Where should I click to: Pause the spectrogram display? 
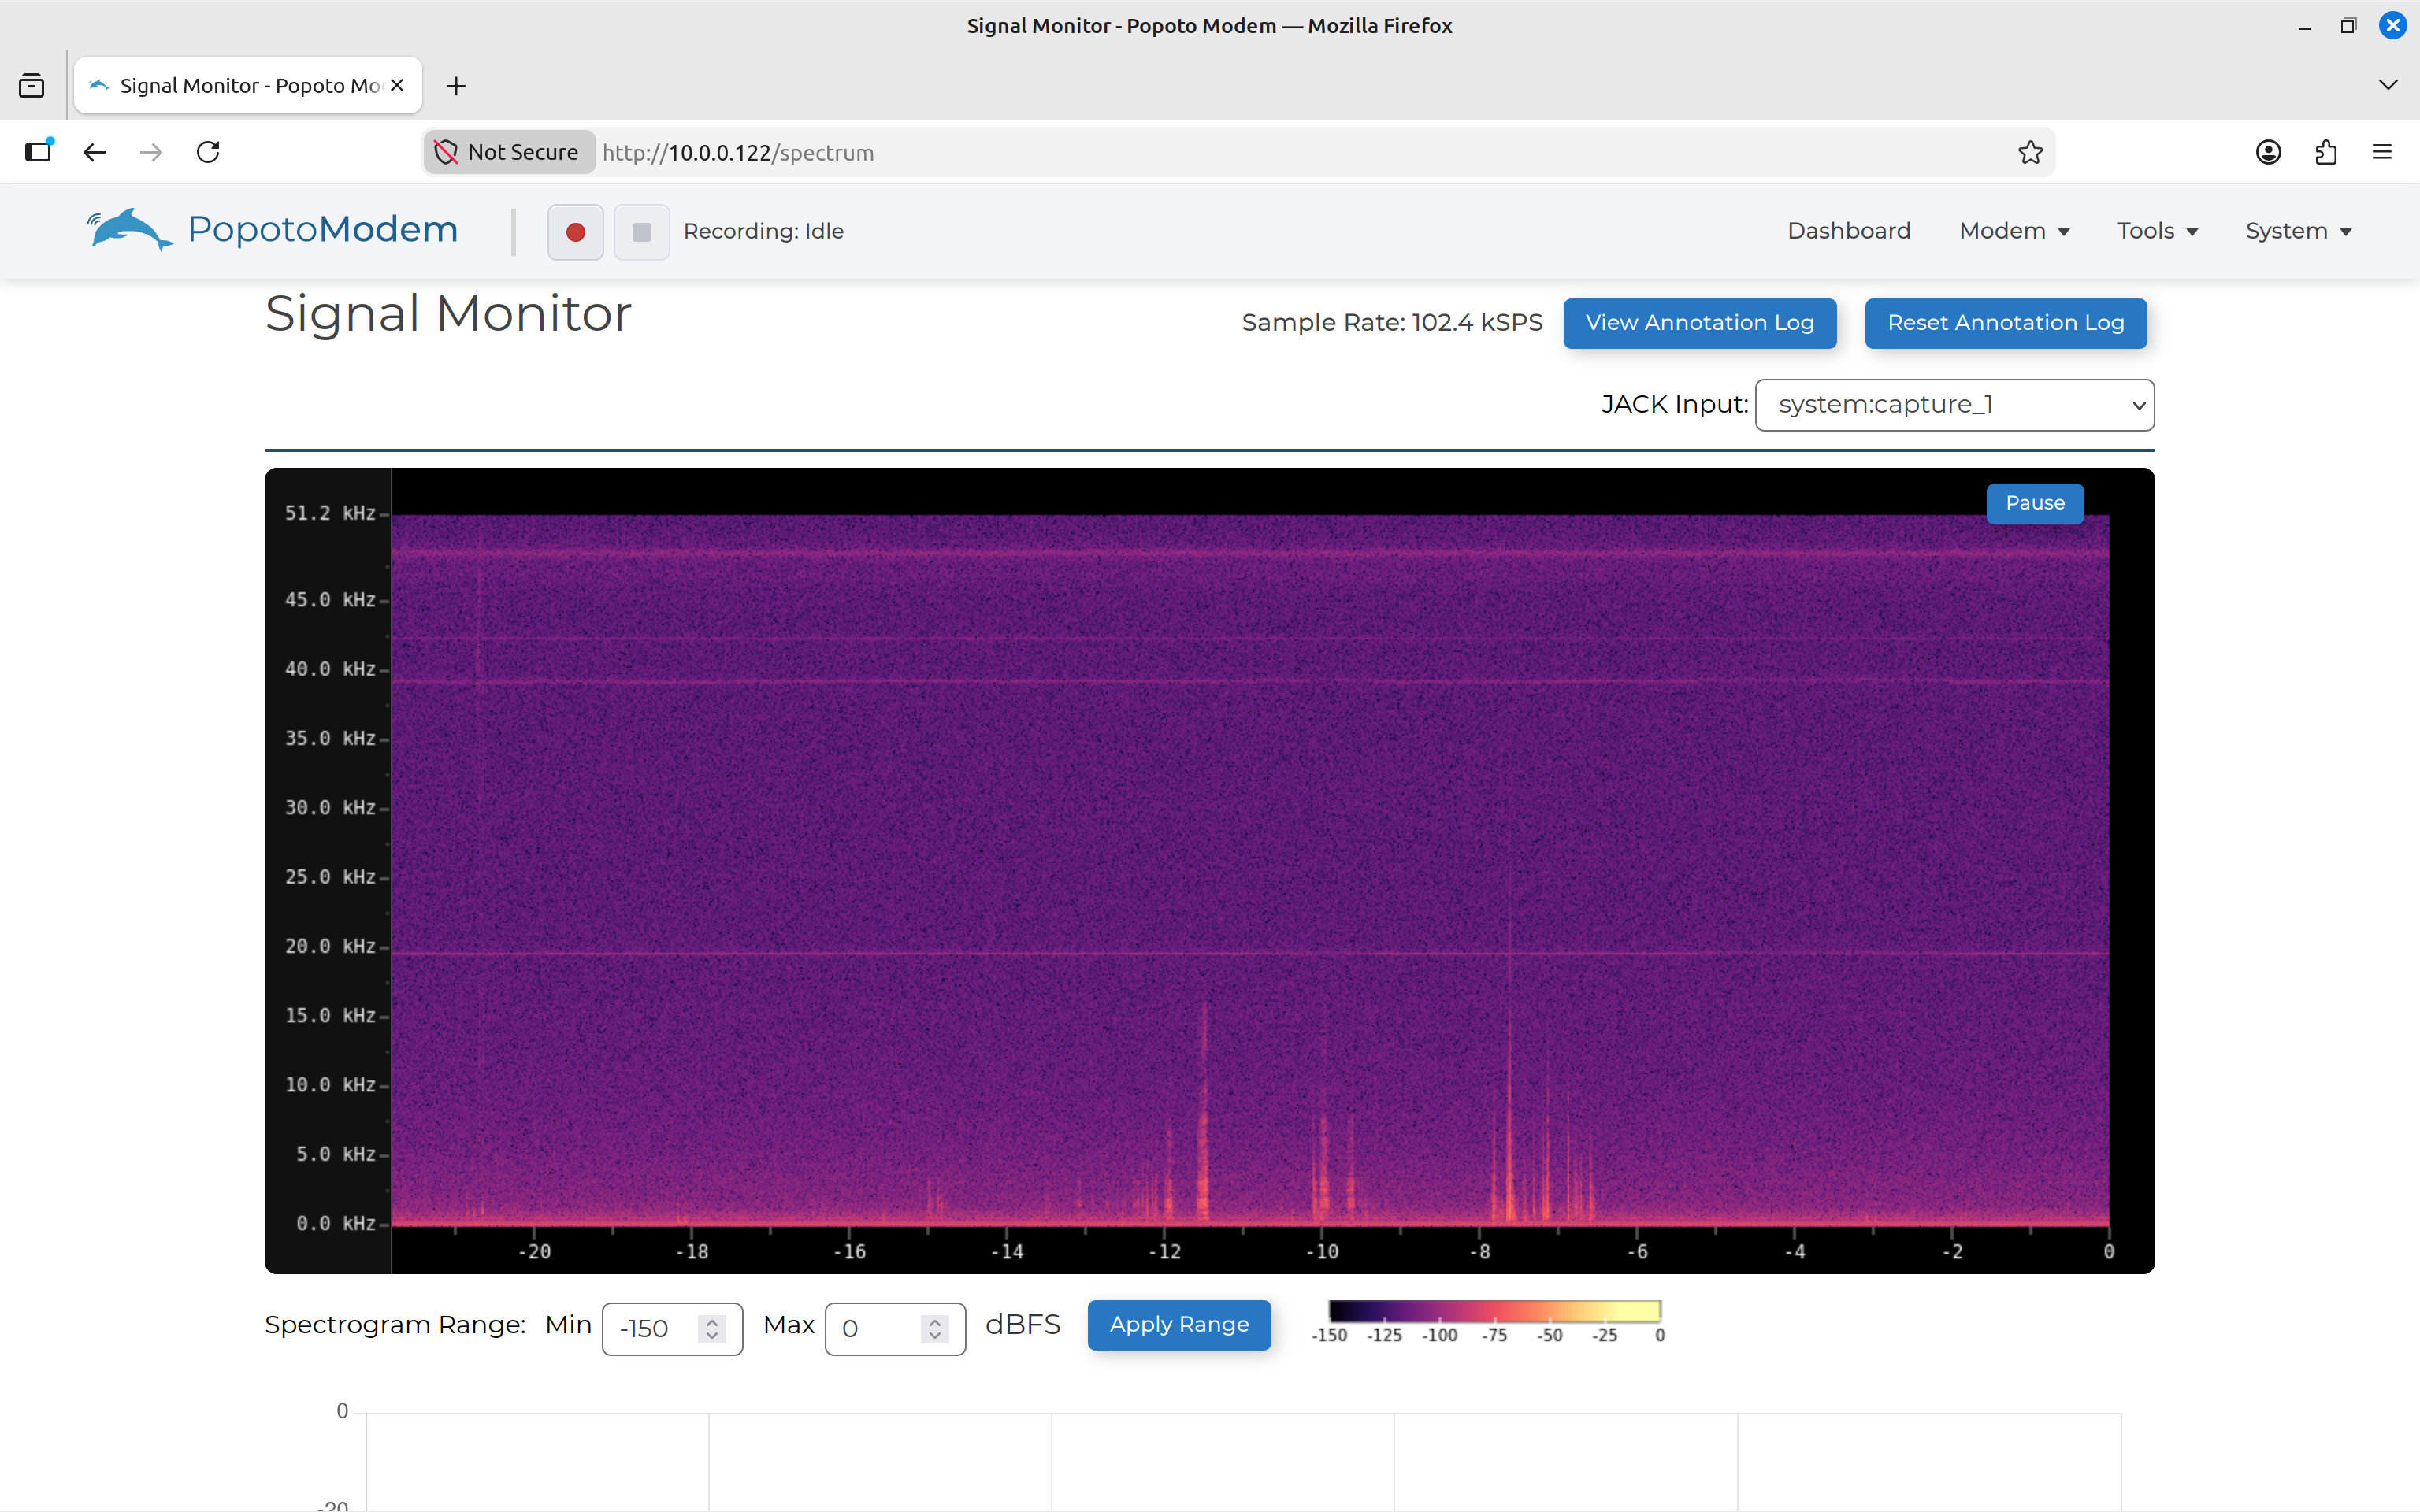2035,503
